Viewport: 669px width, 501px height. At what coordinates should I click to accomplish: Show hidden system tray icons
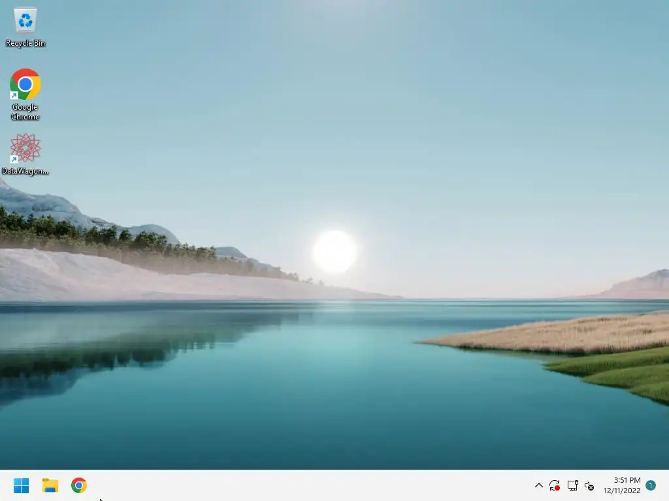point(539,485)
